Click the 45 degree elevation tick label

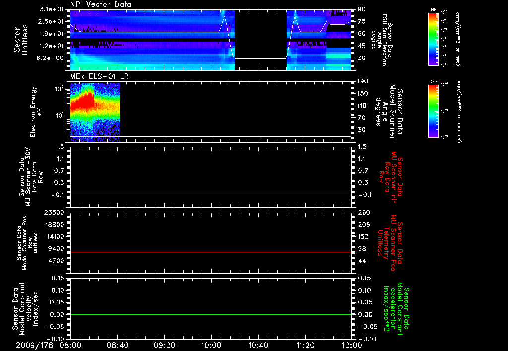click(x=362, y=46)
